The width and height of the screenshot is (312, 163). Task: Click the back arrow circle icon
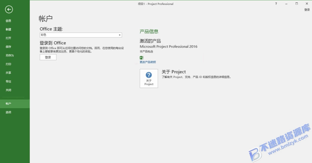[x=9, y=9]
